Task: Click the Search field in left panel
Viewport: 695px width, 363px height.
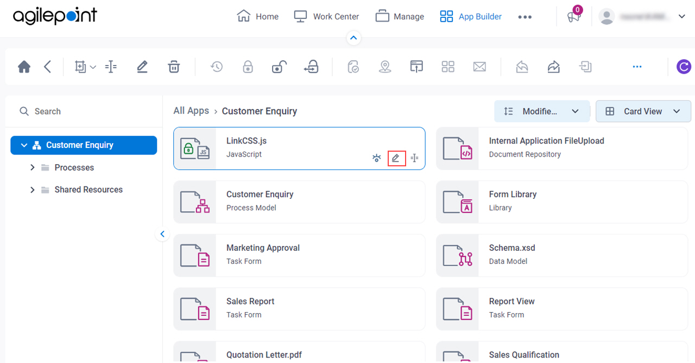Action: [x=84, y=111]
